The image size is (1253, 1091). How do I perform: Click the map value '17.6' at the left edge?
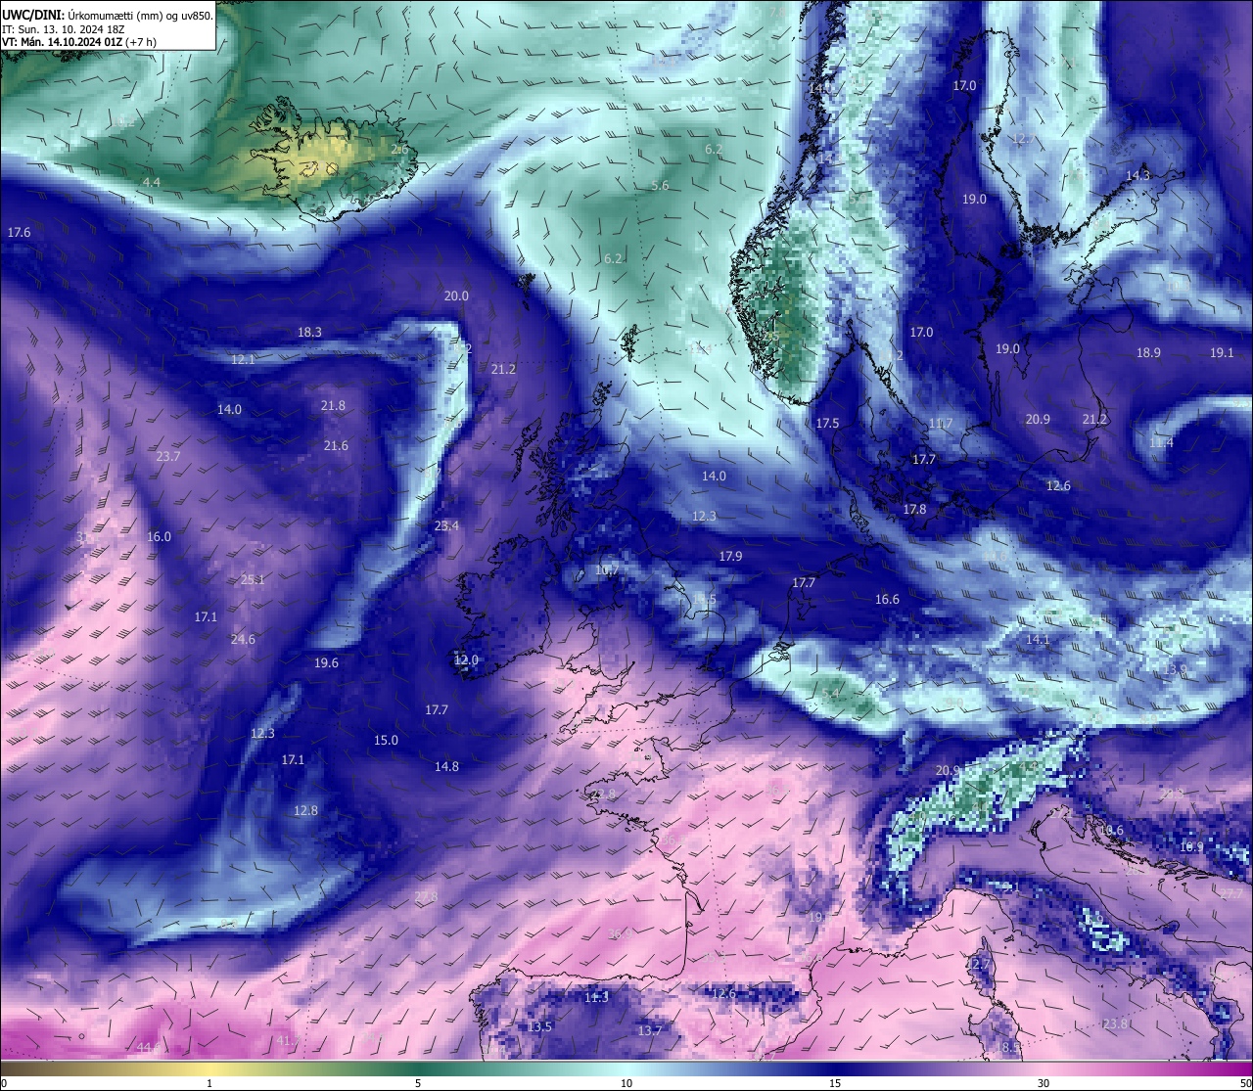tap(19, 232)
